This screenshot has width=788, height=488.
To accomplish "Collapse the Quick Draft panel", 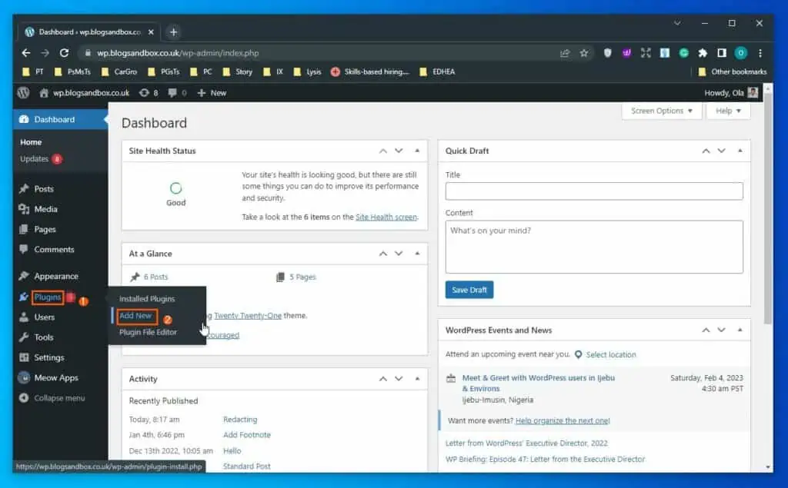I will pyautogui.click(x=740, y=151).
